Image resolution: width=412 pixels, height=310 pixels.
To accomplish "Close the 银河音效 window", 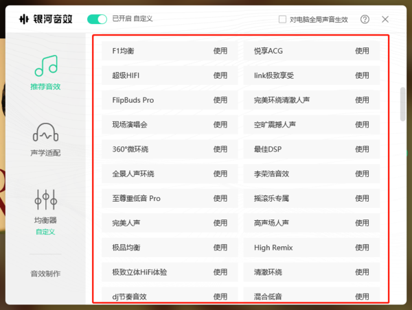I will (385, 19).
